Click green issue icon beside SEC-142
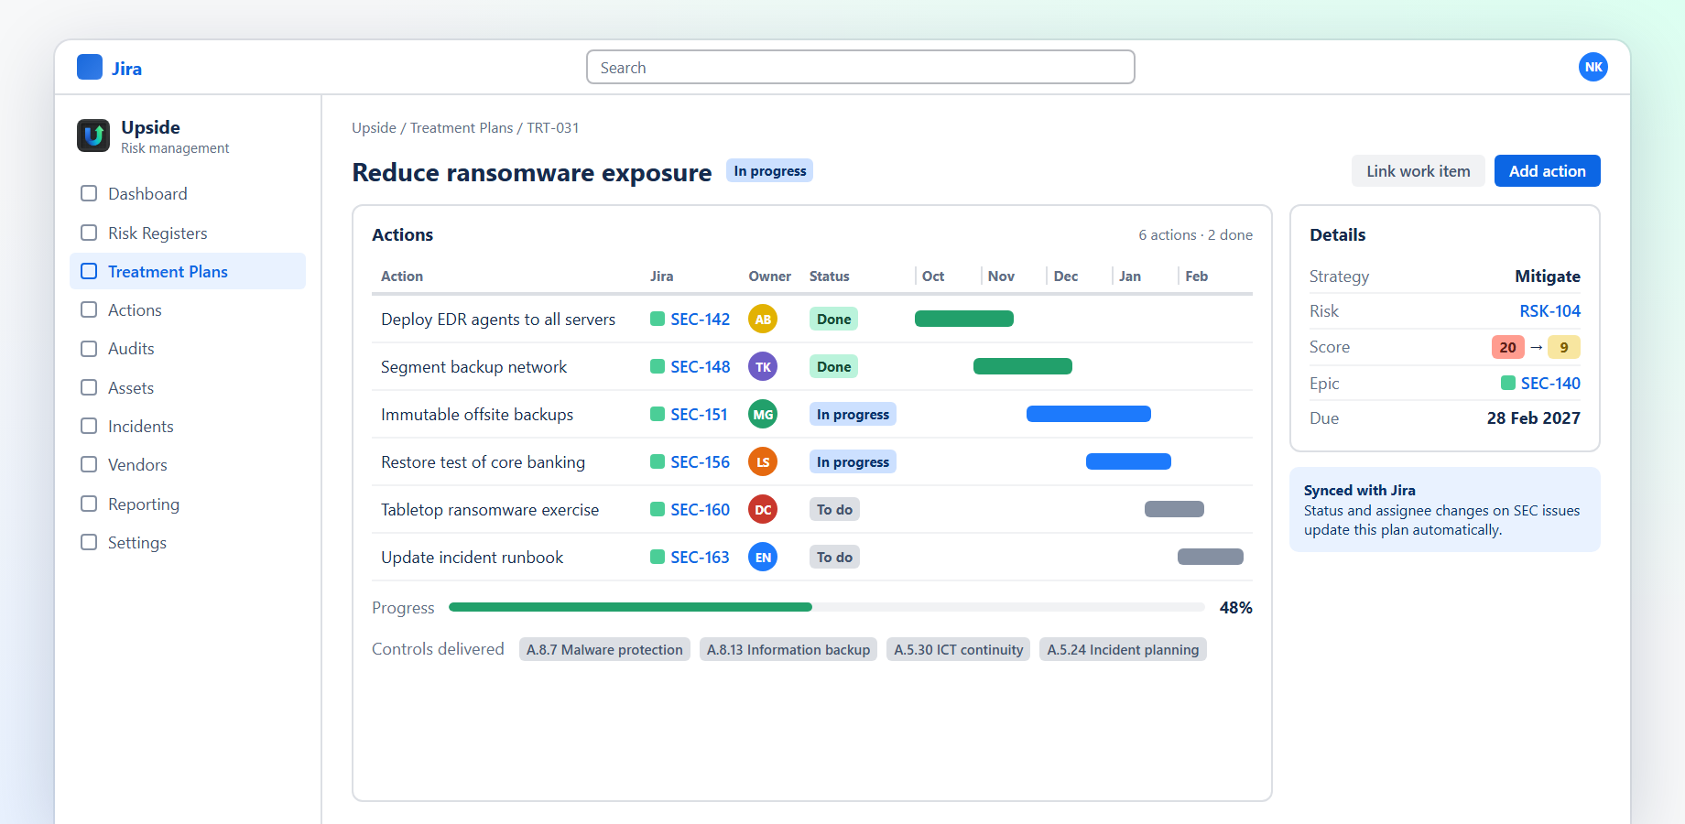The image size is (1685, 824). click(x=658, y=319)
